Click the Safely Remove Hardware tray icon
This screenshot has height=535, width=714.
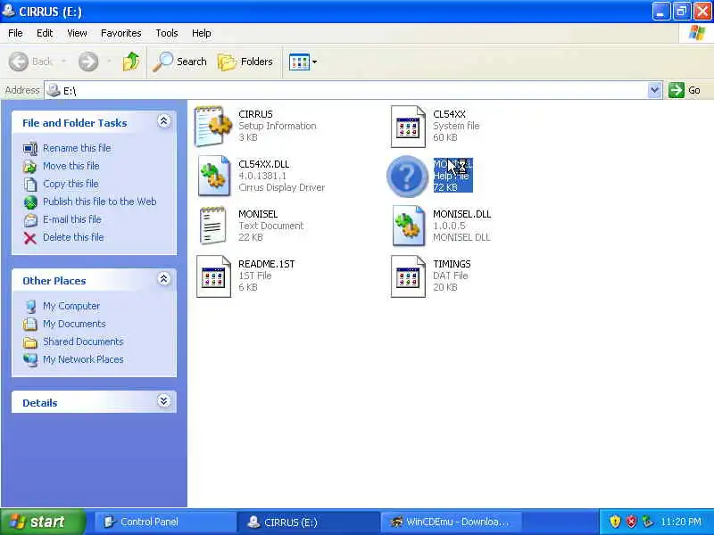coord(647,522)
